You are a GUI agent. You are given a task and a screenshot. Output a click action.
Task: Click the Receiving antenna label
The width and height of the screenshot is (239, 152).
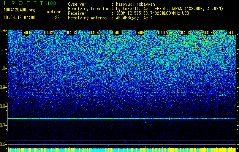tap(87, 18)
